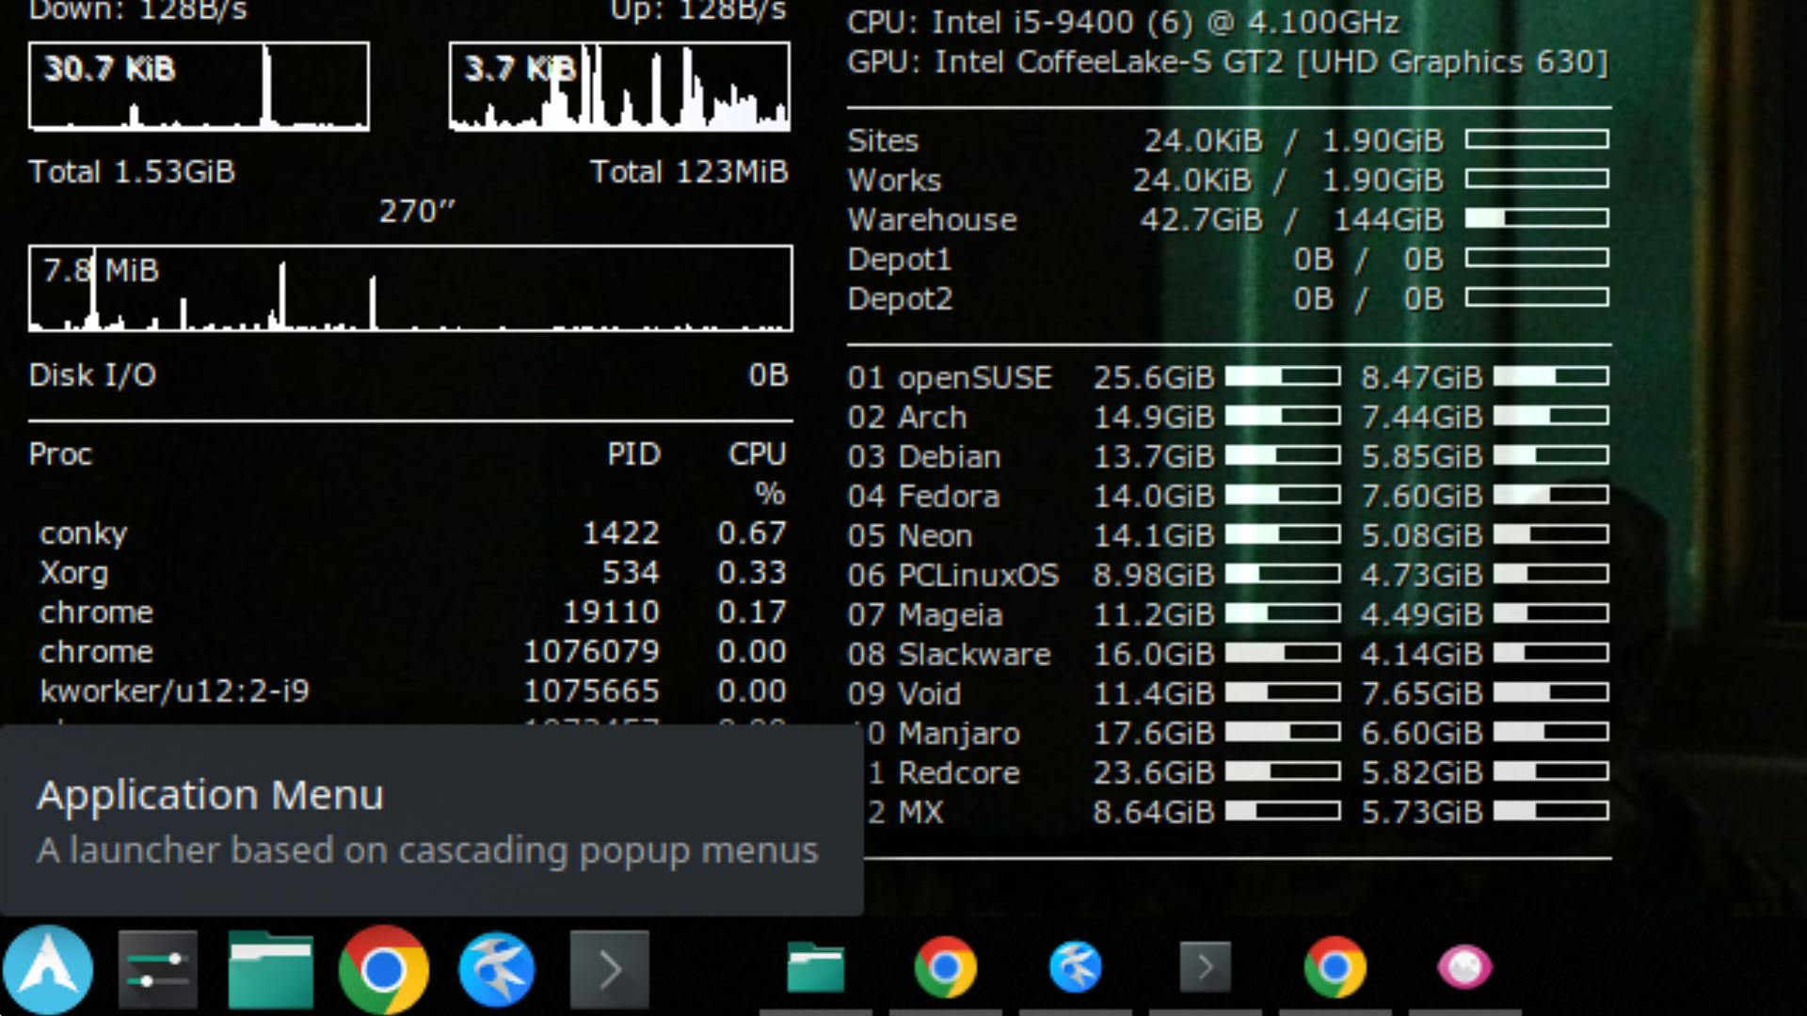Viewport: 1807px width, 1016px height.
Task: Click the 'Depot1' mount label
Action: click(899, 260)
